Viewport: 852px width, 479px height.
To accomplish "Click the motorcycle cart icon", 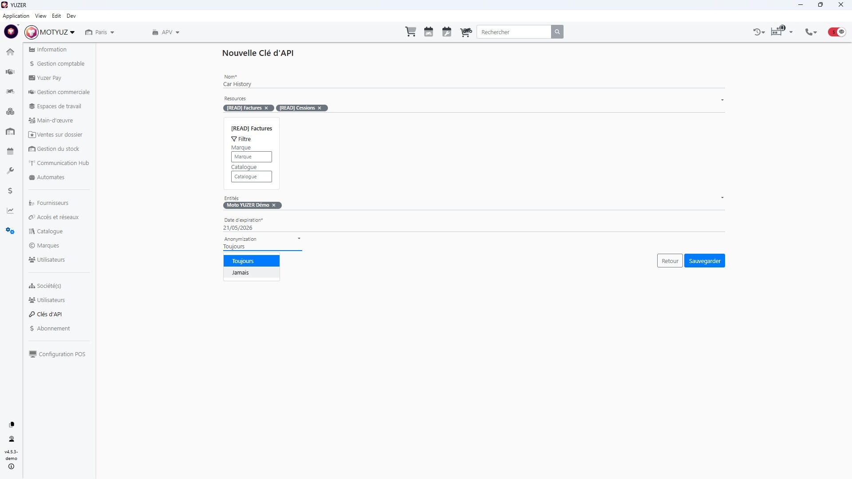I will 465,32.
